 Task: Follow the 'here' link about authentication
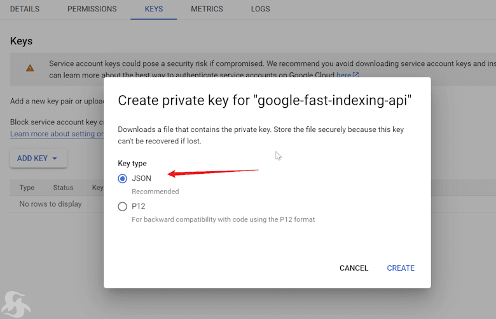coord(343,75)
